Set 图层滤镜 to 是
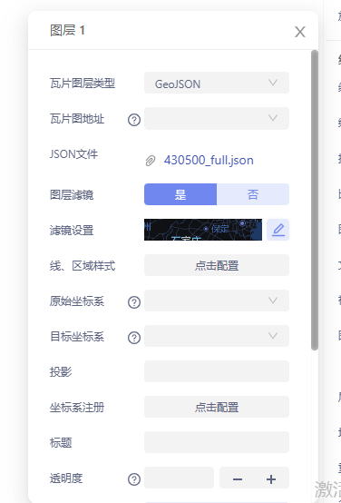This screenshot has width=341, height=503. click(180, 194)
